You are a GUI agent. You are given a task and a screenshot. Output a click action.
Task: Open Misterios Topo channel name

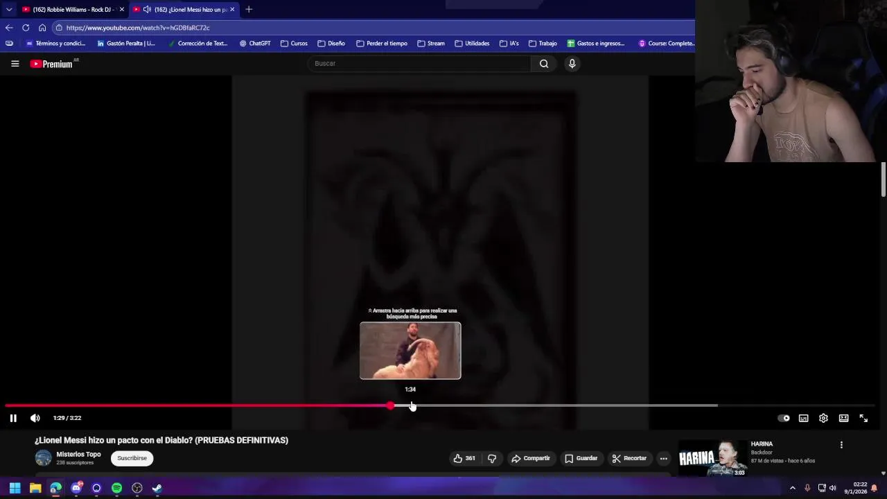click(x=78, y=454)
